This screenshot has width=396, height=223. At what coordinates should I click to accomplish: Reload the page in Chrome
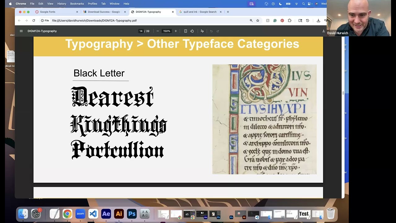click(x=34, y=20)
